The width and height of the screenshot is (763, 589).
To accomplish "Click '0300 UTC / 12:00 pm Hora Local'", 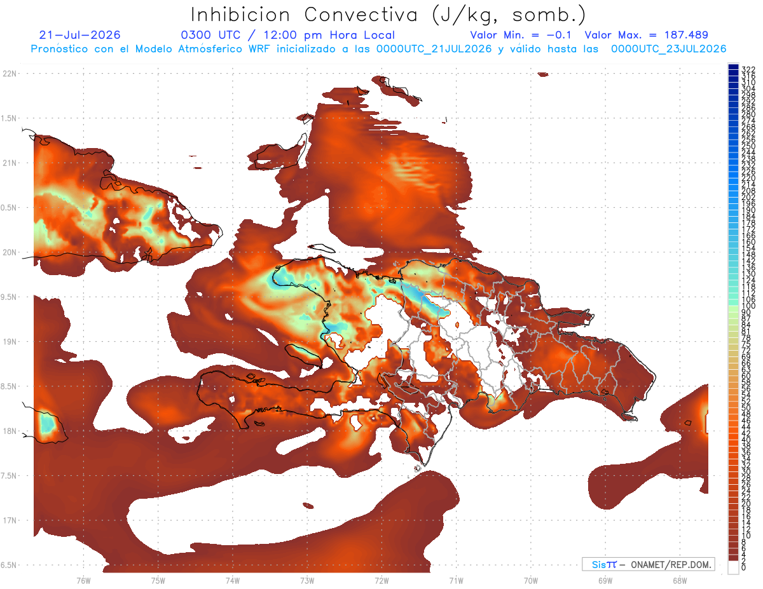I will coord(288,36).
